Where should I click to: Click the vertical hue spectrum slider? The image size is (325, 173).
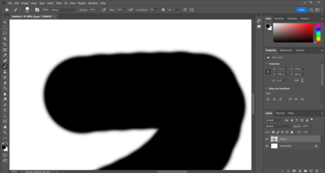click(318, 32)
